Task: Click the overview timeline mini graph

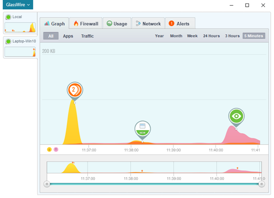Action: coord(154,167)
